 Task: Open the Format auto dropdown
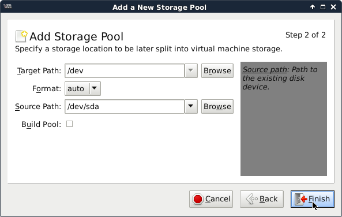(82, 88)
